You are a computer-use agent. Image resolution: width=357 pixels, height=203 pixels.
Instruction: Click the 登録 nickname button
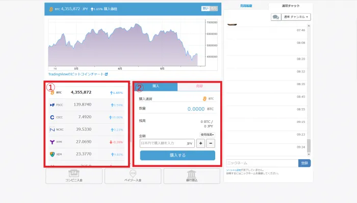tap(304, 163)
